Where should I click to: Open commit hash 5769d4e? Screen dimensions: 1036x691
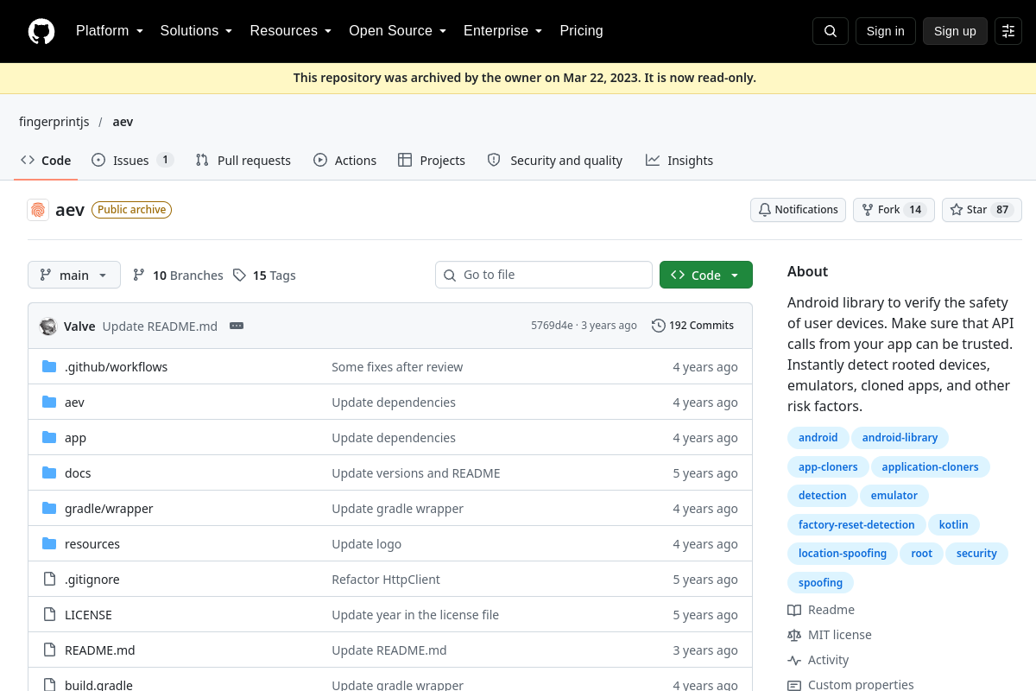(552, 326)
